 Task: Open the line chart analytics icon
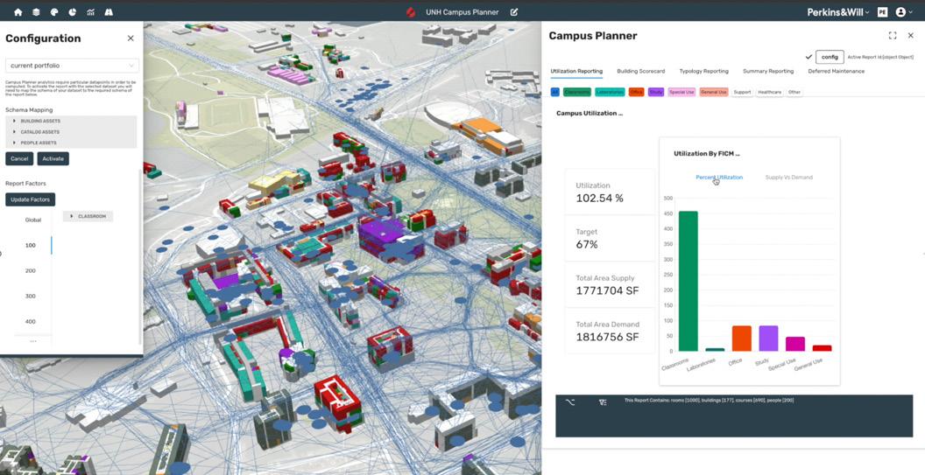tap(91, 11)
